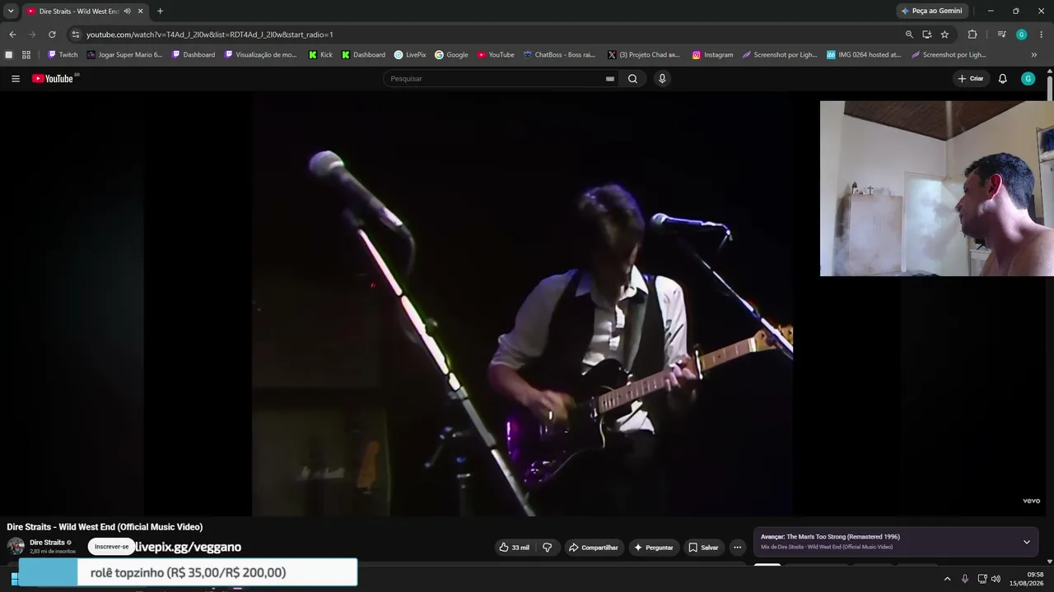Click the YouTube search magnifier button
Viewport: 1054px width, 592px height.
pyautogui.click(x=632, y=79)
